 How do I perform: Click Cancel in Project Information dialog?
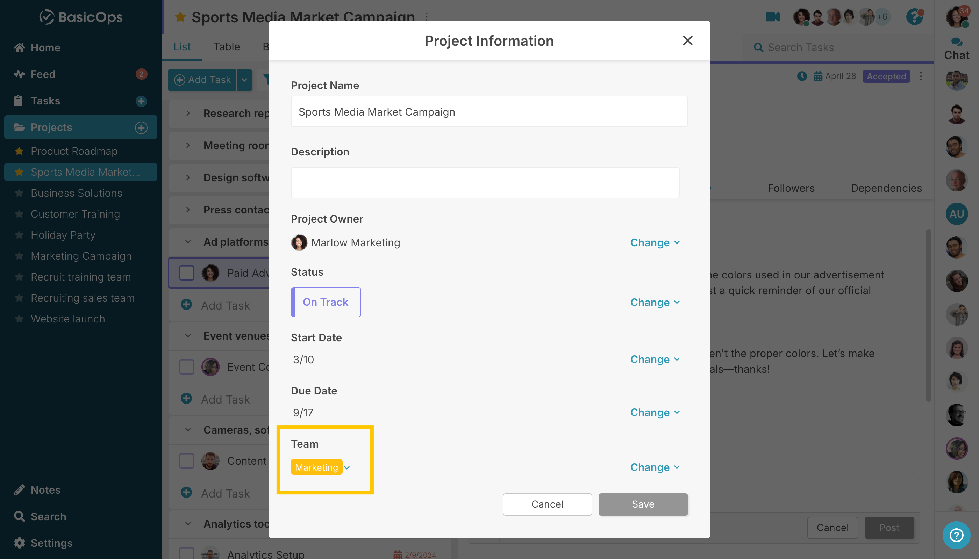pyautogui.click(x=547, y=504)
